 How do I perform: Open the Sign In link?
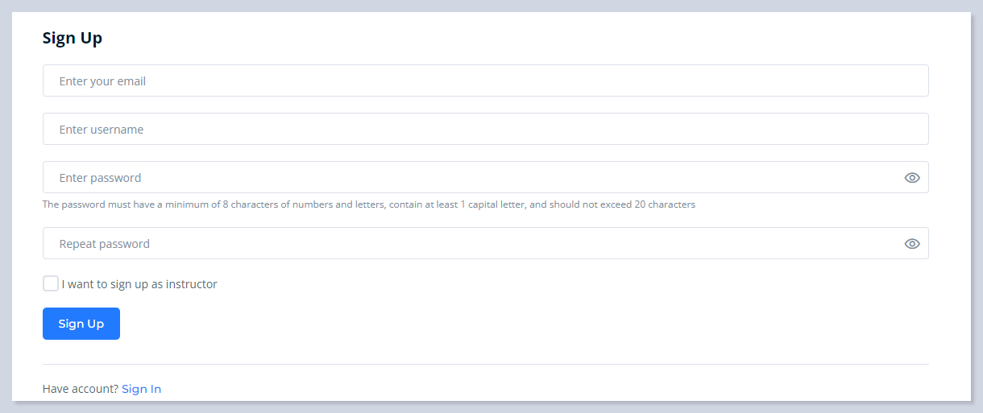(x=141, y=389)
